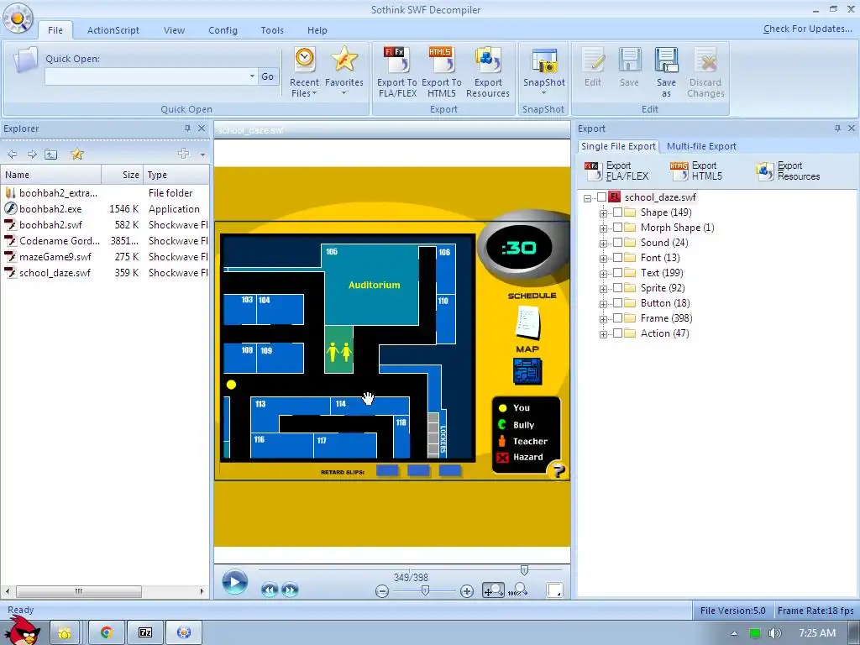Pin the Export panel
The height and width of the screenshot is (645, 860).
[x=837, y=128]
